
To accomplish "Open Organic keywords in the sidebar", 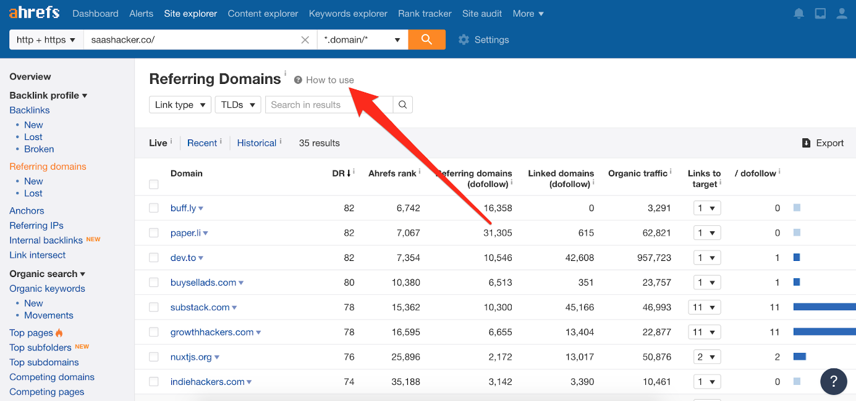I will [47, 289].
